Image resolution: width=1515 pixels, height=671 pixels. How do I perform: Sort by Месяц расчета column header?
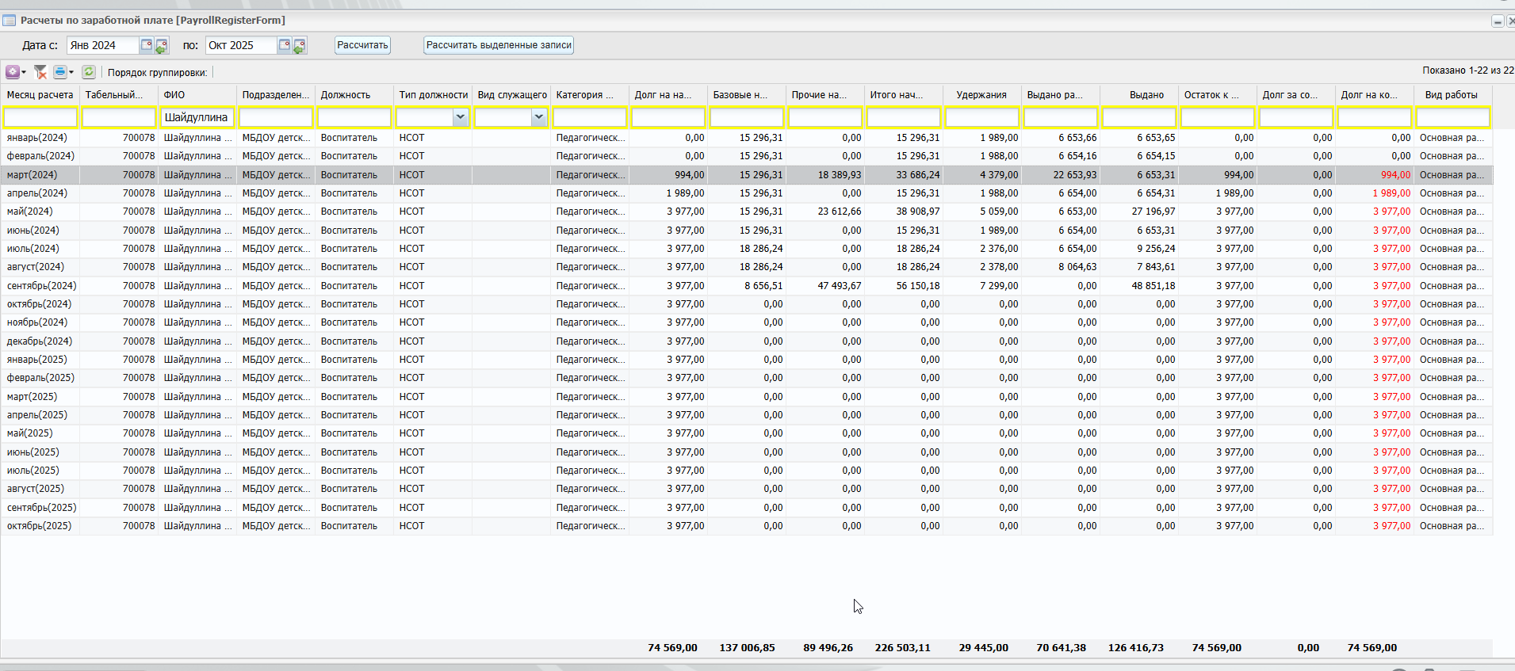tap(40, 95)
